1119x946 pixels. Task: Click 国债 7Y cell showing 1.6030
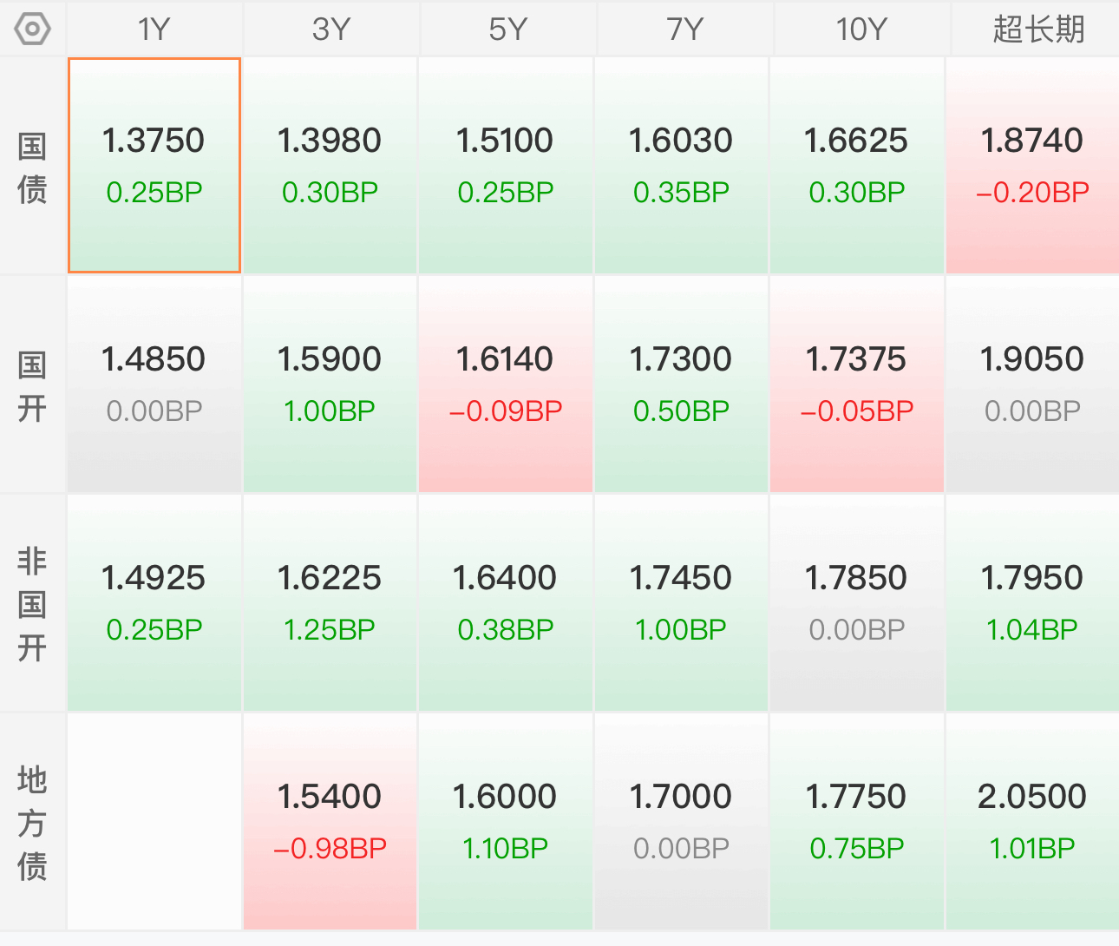(681, 166)
